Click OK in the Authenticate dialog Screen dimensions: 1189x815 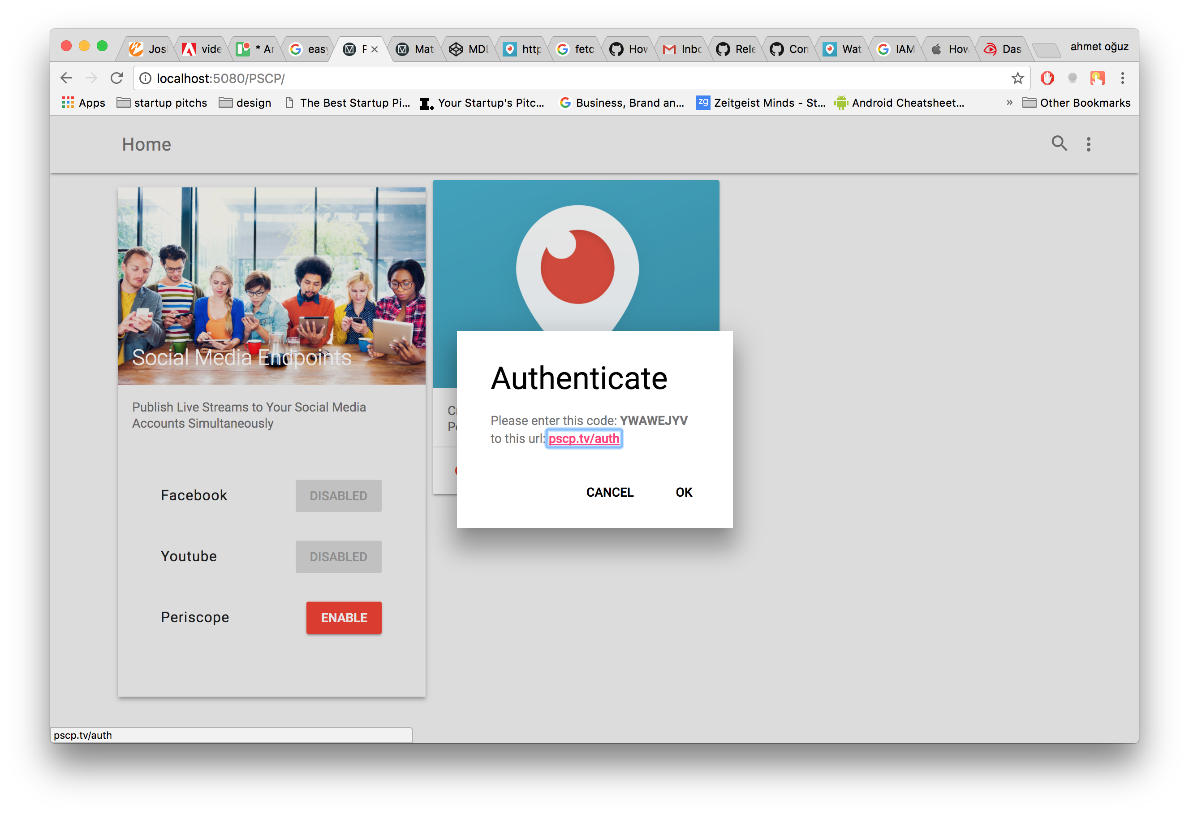click(684, 492)
